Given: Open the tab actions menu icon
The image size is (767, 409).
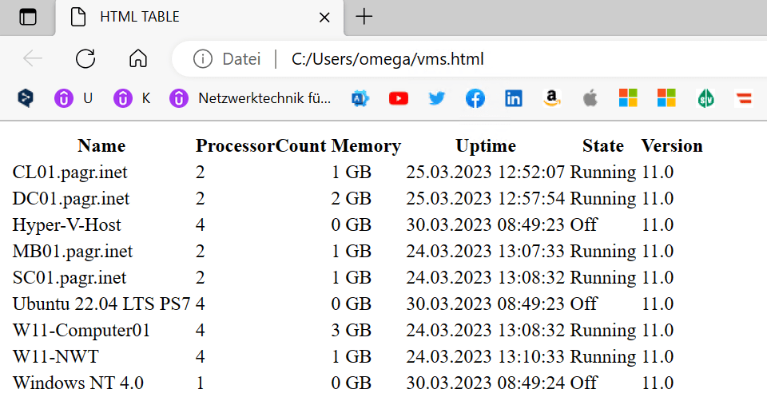Looking at the screenshot, I should (28, 17).
